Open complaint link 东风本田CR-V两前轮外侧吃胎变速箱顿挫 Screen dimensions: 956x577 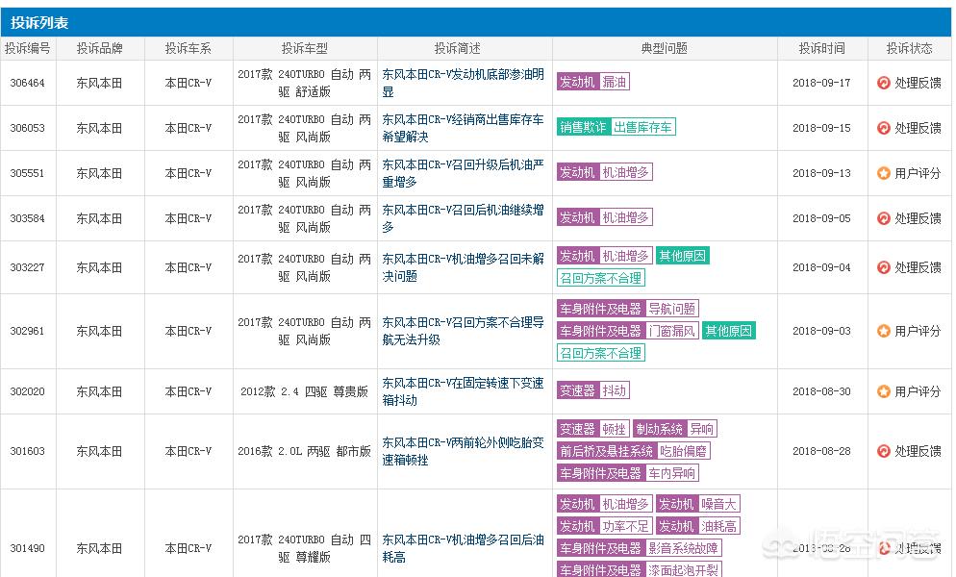(x=463, y=451)
